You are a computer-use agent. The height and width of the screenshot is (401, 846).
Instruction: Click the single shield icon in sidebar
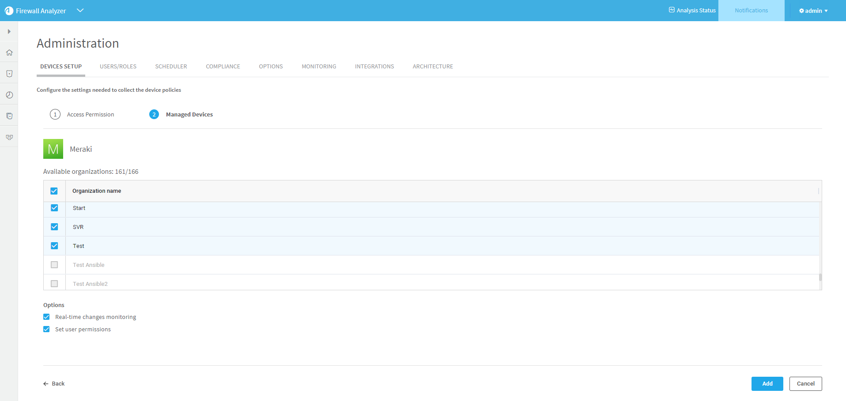9,74
